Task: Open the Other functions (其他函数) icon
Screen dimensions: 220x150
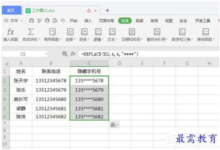Action: click(x=206, y=32)
